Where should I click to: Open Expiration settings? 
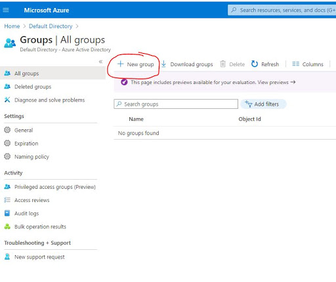26,144
